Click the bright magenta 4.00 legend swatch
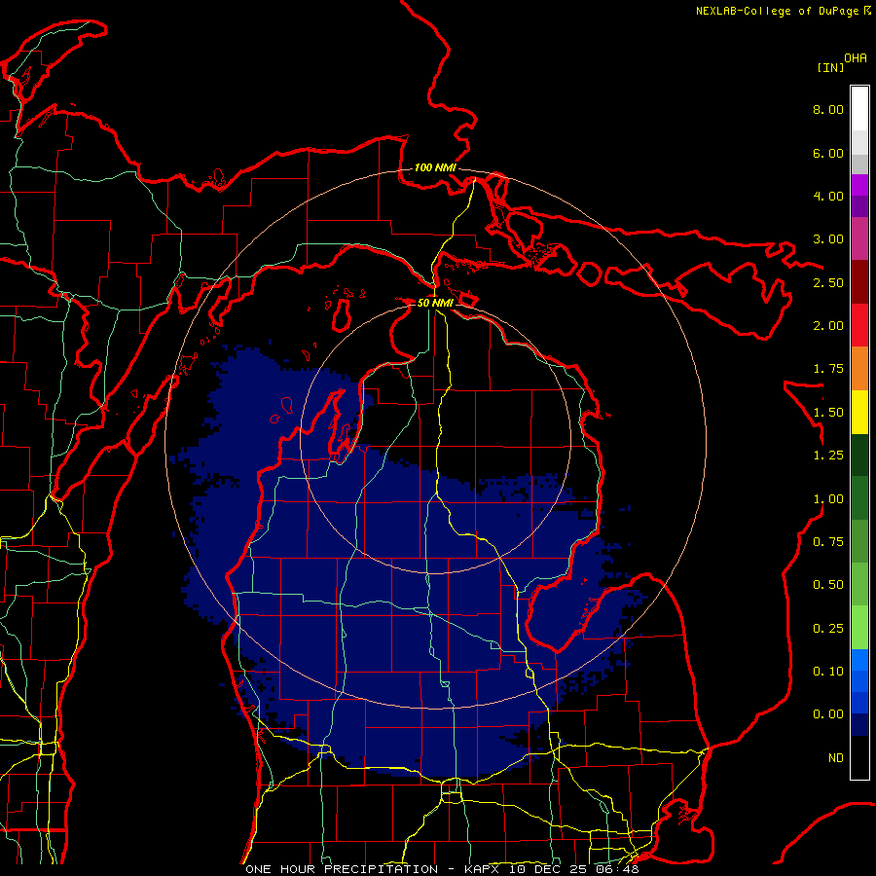The image size is (876, 876). coord(859,185)
